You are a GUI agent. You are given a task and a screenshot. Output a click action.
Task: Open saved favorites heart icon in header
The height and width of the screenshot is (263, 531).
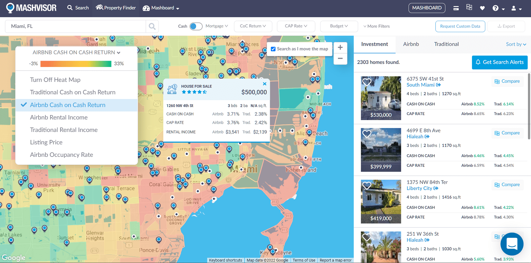point(482,8)
